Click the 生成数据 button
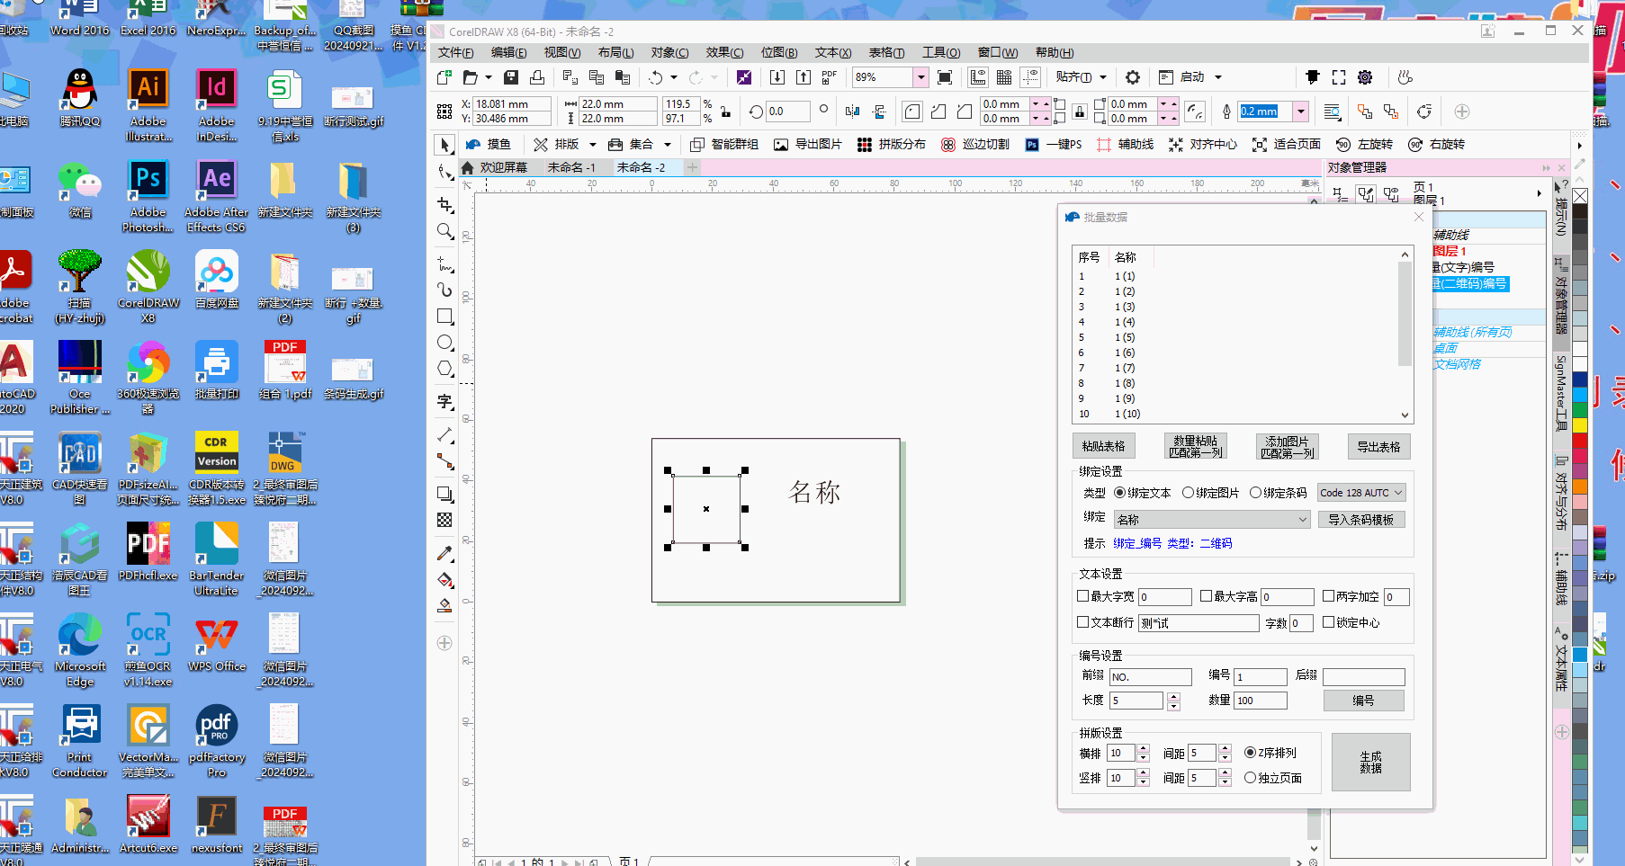This screenshot has height=866, width=1625. click(x=1370, y=763)
